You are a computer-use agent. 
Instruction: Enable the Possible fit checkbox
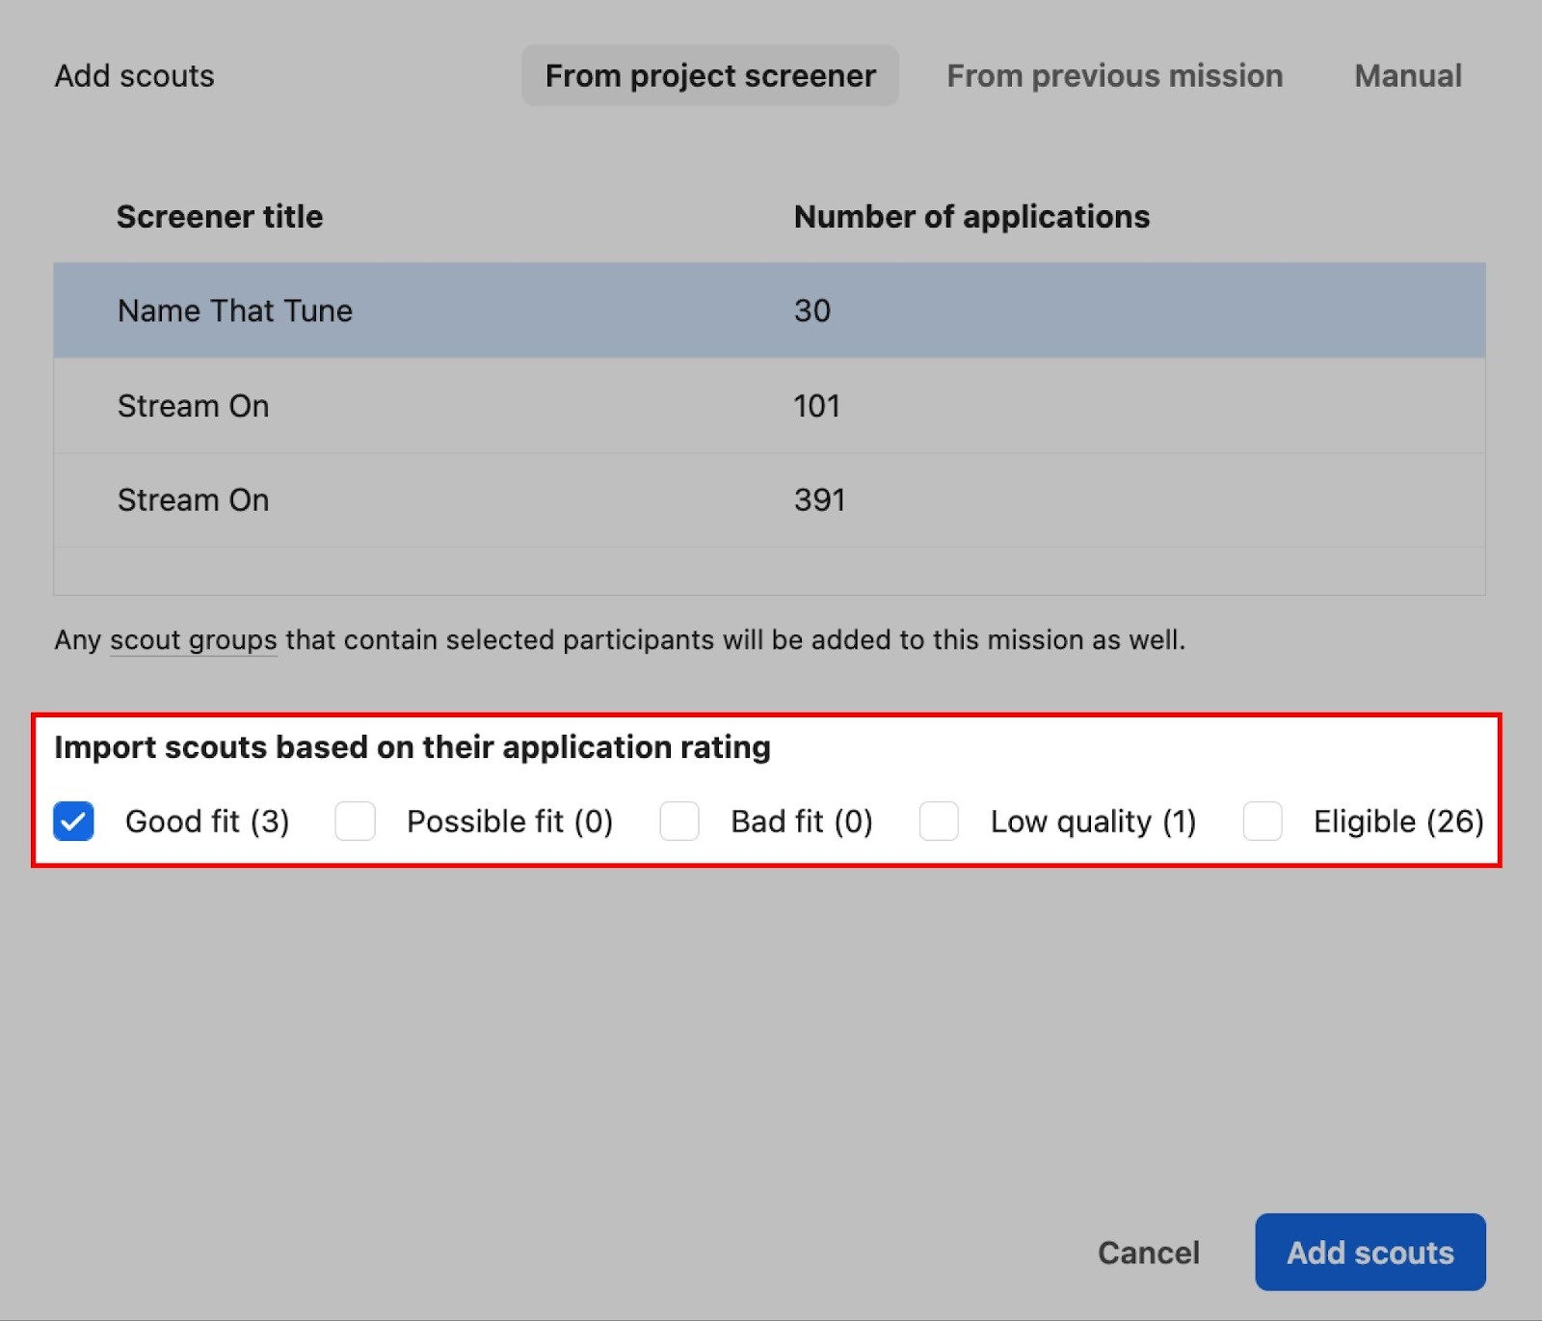pos(355,822)
